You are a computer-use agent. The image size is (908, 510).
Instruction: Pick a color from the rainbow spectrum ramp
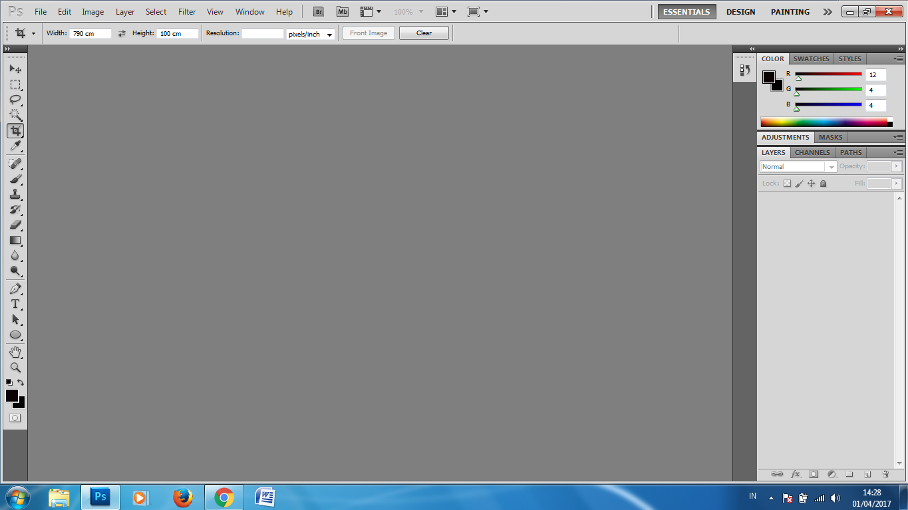tap(825, 121)
